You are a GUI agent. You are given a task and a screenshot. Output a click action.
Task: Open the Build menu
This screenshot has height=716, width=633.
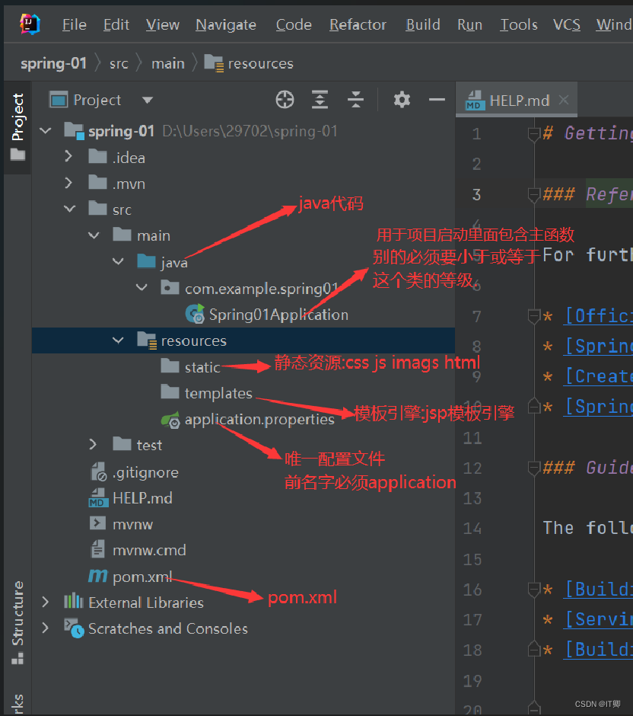[423, 24]
